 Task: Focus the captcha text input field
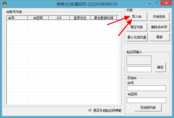click(139, 69)
